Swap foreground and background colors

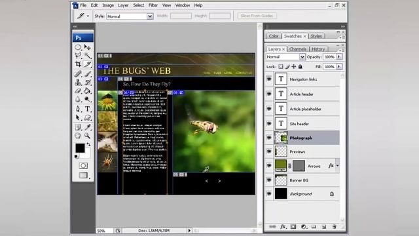tap(88, 144)
